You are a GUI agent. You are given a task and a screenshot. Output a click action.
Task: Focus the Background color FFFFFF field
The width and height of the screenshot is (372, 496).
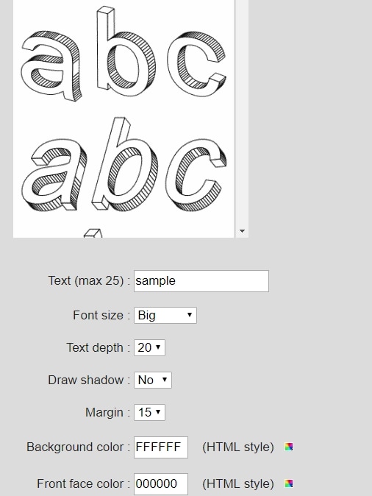[161, 447]
